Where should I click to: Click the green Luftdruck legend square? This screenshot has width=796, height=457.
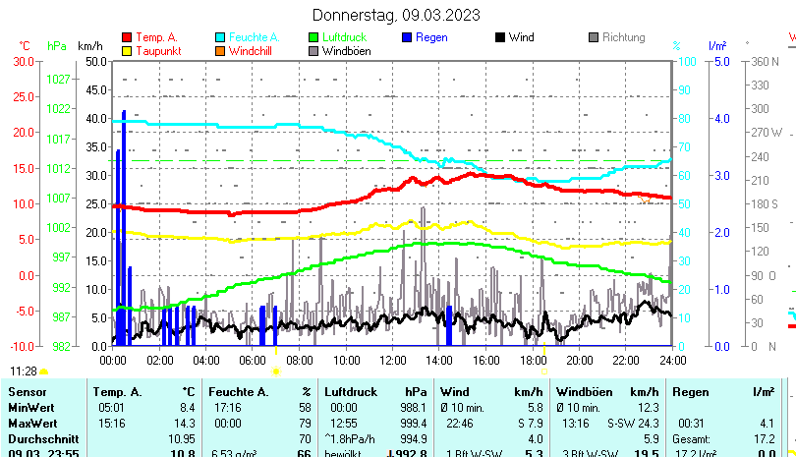coord(313,37)
